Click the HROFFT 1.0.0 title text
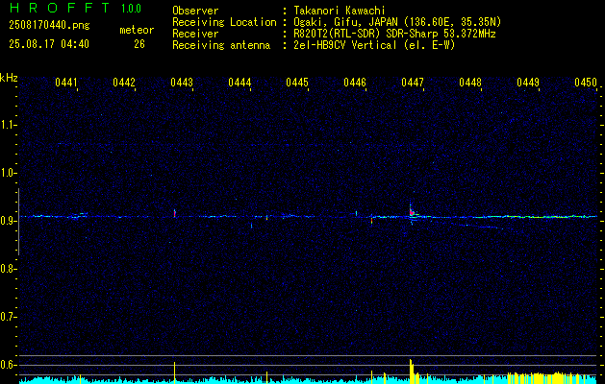The height and width of the screenshot is (384, 605). point(75,8)
